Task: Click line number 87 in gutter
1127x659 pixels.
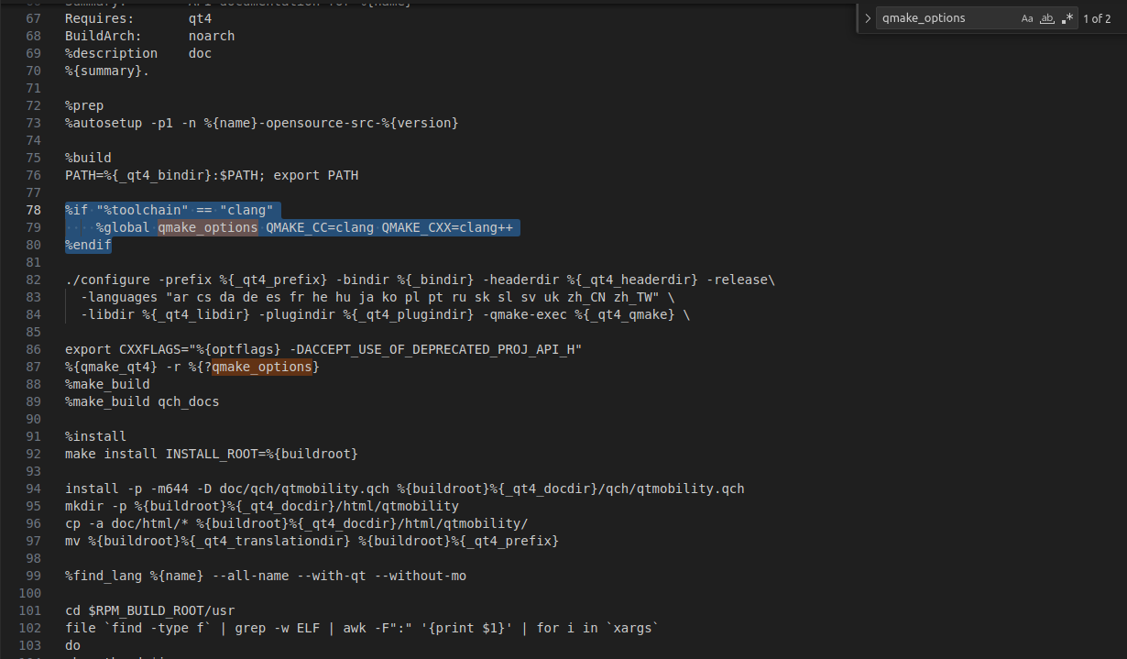Action: click(33, 367)
